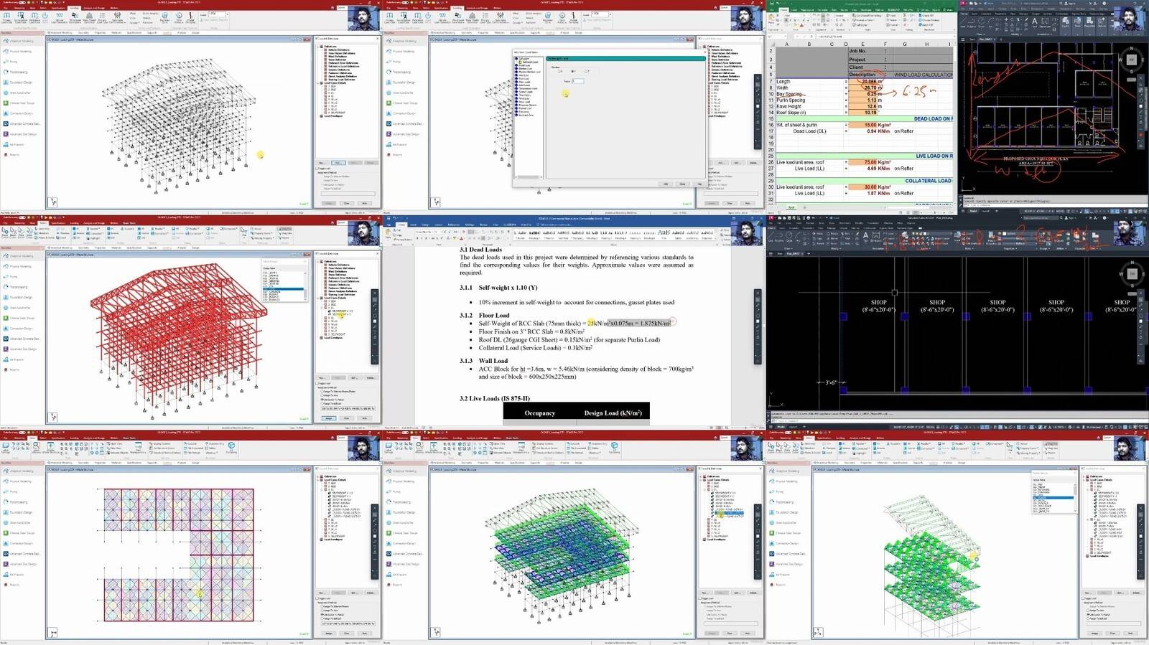The image size is (1149, 645).
Task: Open Layers panel icon in floor-plan AutoCAD ribbon
Action: (1066, 22)
